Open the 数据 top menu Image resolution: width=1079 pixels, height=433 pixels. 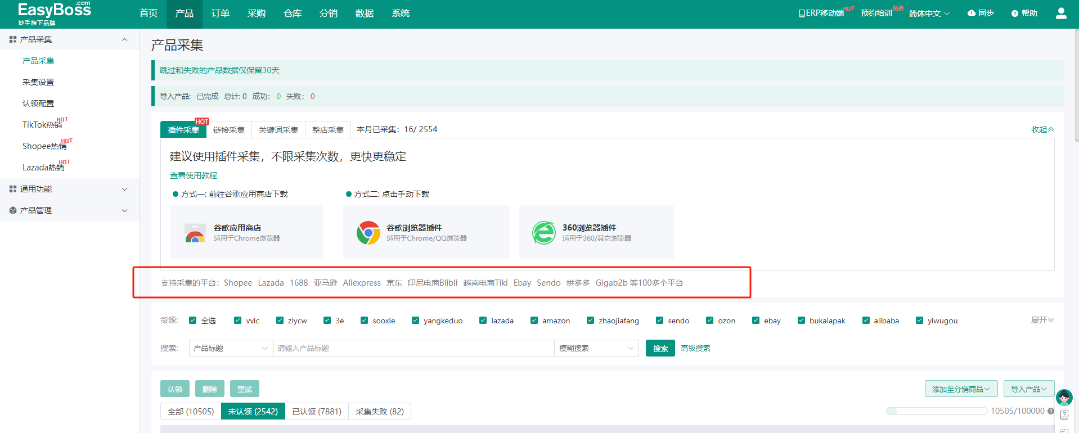365,13
